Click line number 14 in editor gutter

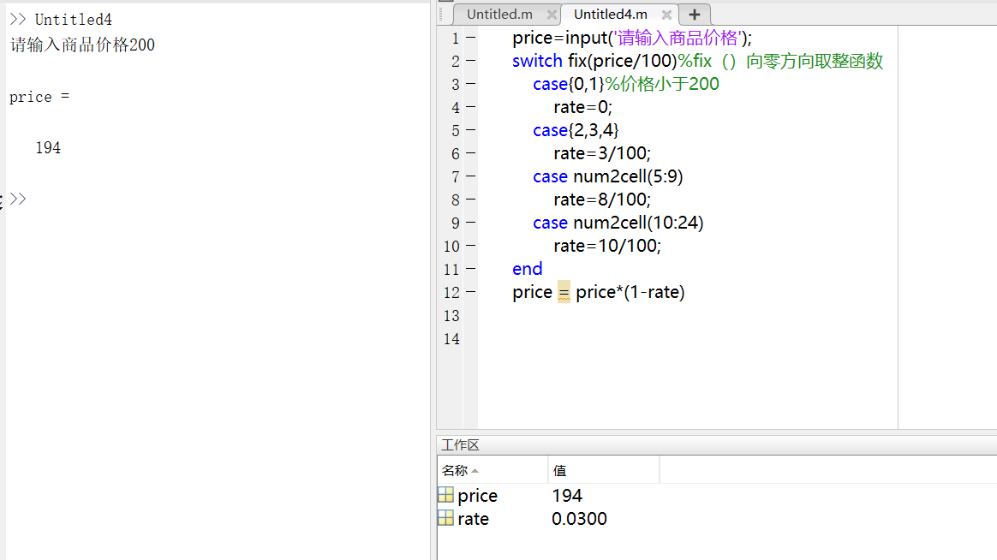[x=451, y=339]
